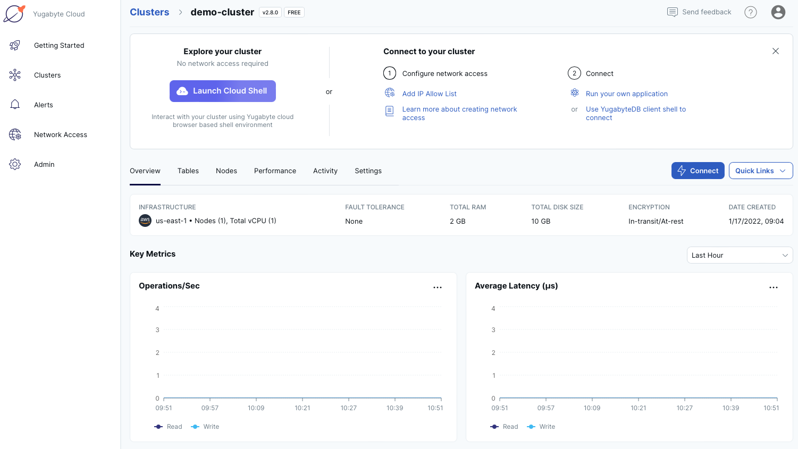
Task: Click the Send feedback text link
Action: tap(707, 12)
